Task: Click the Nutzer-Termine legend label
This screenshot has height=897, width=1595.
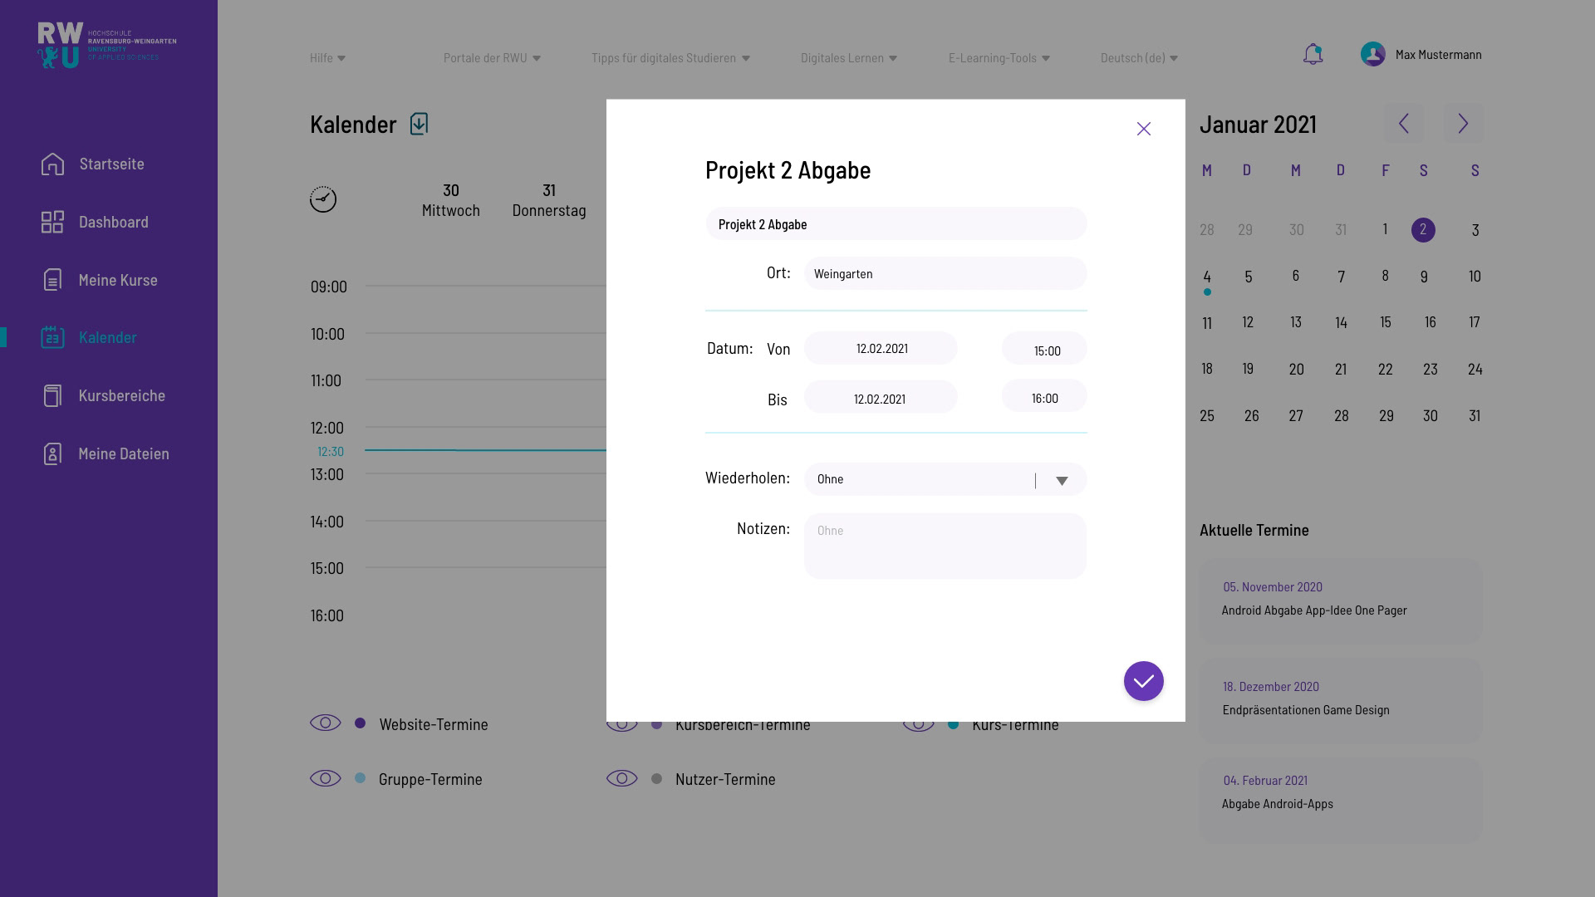Action: coord(725,779)
